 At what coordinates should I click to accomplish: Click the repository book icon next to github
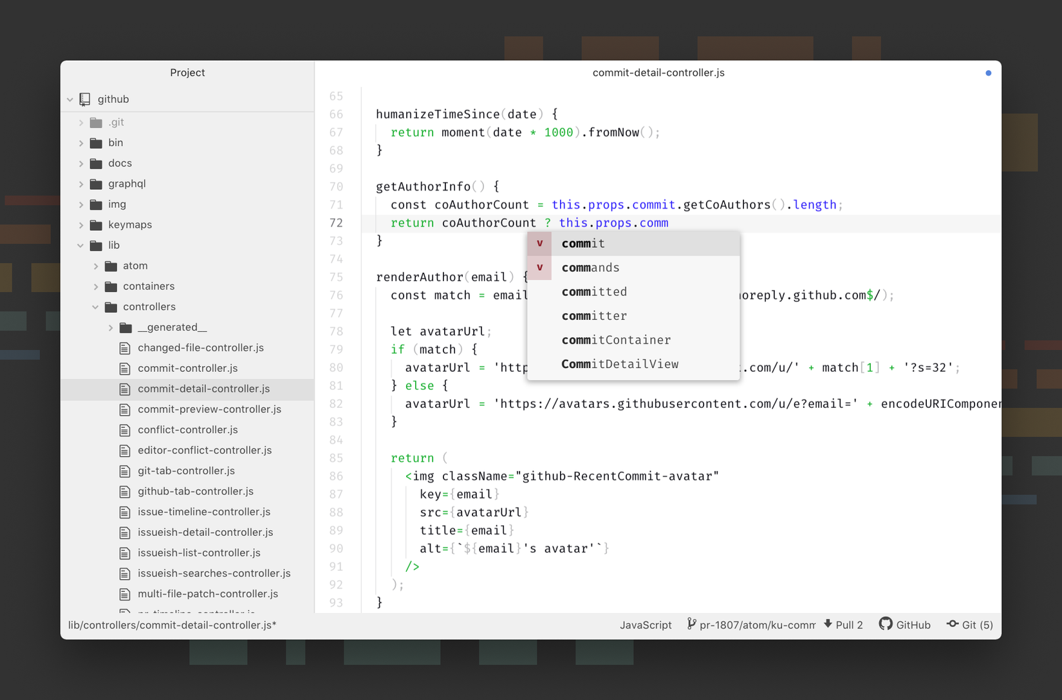84,98
